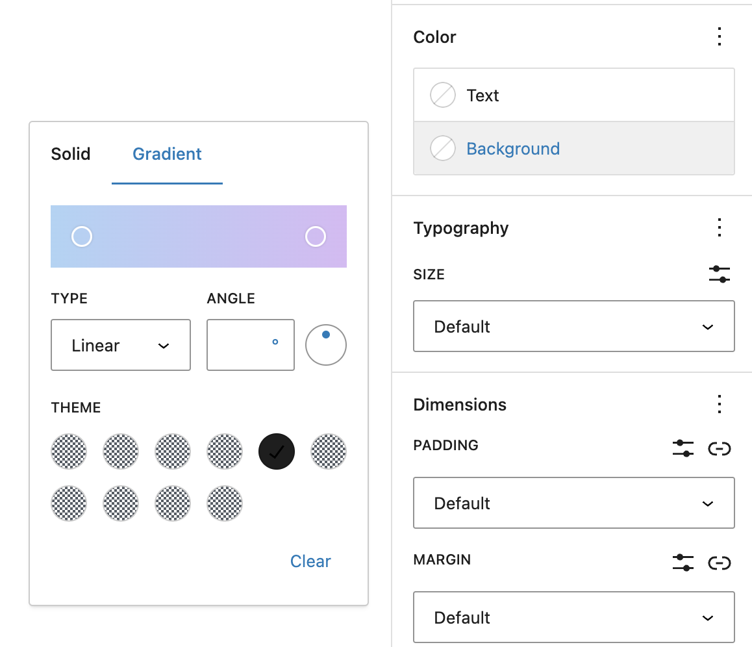The height and width of the screenshot is (647, 752).
Task: Open the Color panel options menu
Action: click(720, 37)
